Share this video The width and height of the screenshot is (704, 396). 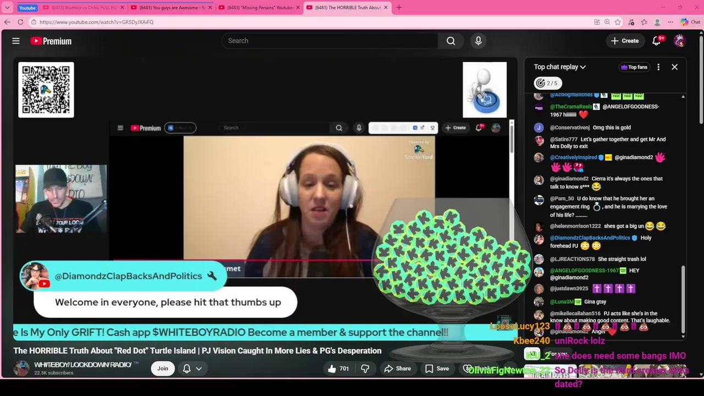(x=398, y=369)
